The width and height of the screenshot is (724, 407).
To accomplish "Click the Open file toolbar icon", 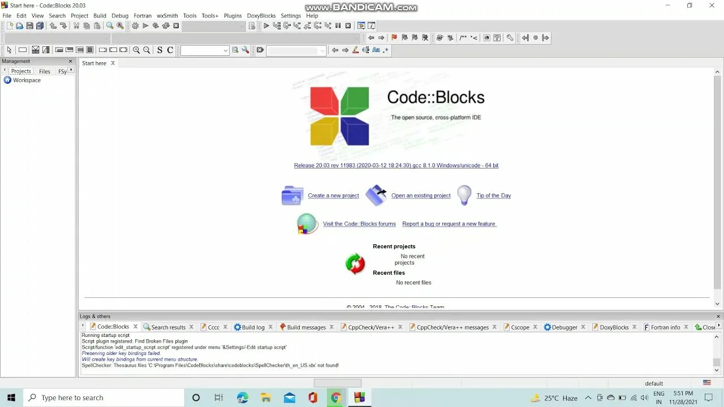I will pyautogui.click(x=19, y=25).
